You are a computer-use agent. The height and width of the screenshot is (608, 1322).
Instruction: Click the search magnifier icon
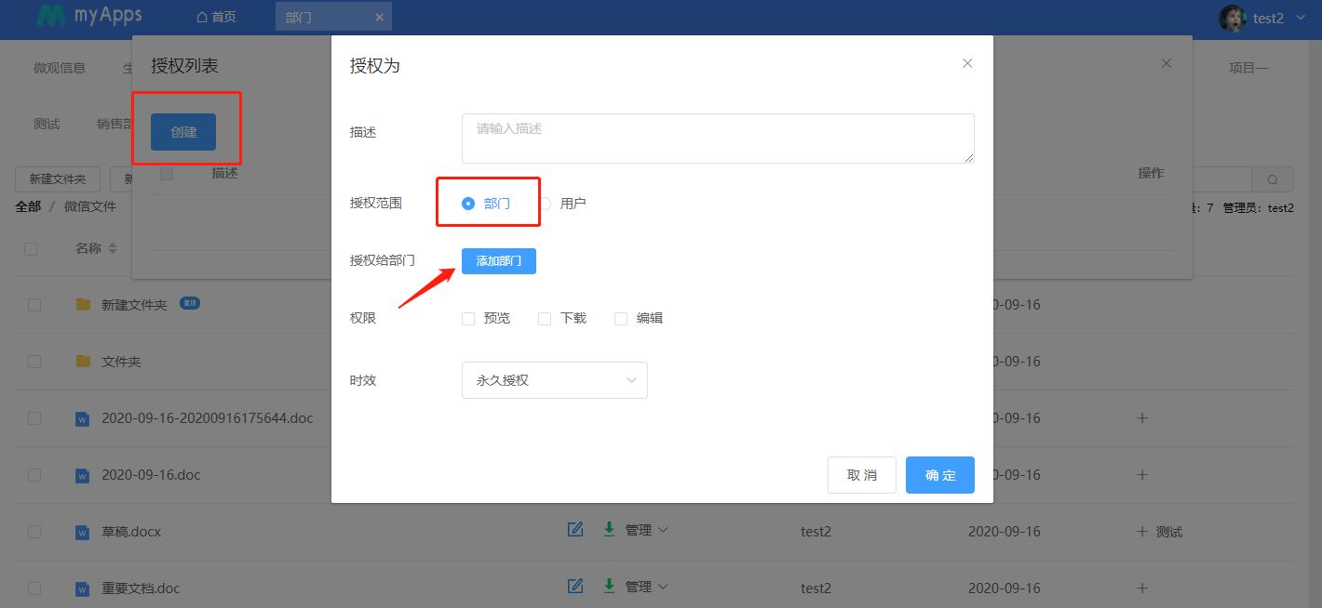(x=1273, y=179)
